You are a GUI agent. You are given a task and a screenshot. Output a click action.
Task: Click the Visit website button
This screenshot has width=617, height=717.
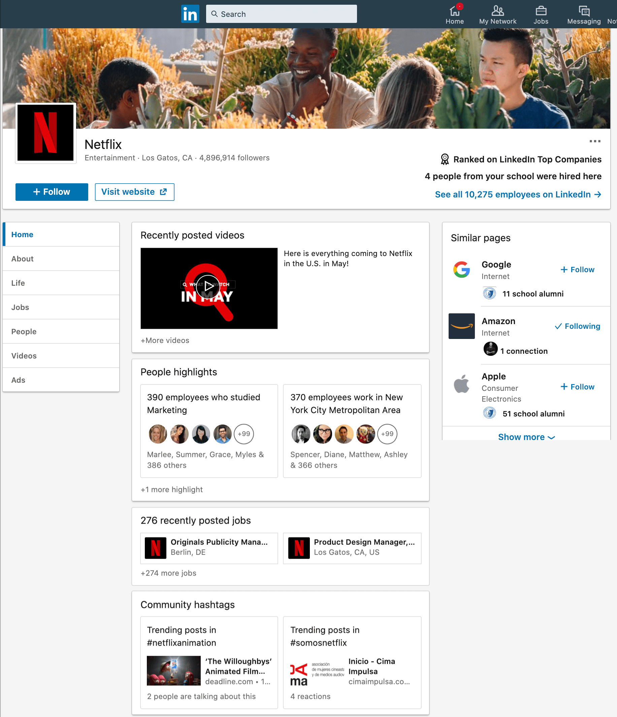(x=134, y=192)
